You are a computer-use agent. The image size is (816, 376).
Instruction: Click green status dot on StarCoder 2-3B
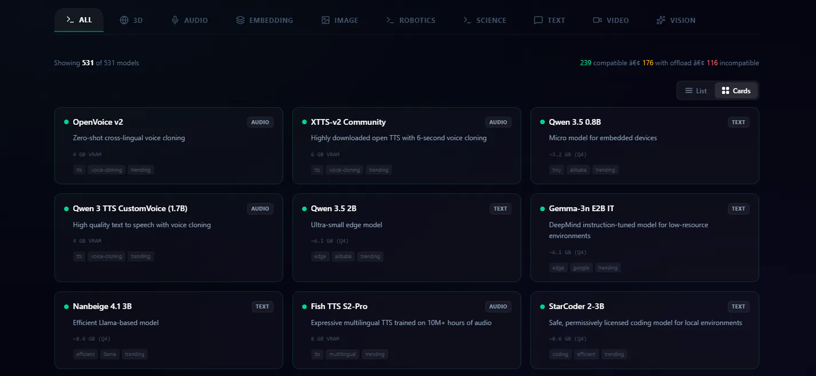[542, 307]
